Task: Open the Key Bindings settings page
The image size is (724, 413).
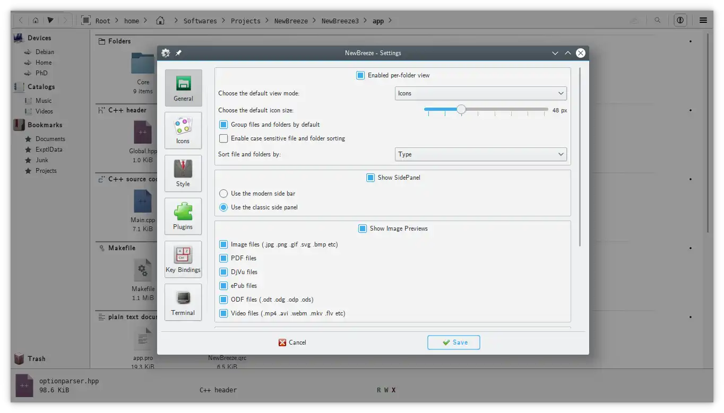Action: (183, 259)
